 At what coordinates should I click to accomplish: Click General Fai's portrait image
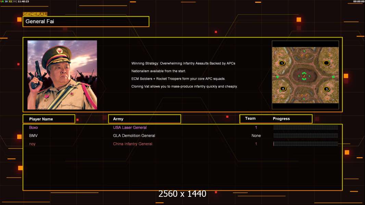[x=62, y=75]
